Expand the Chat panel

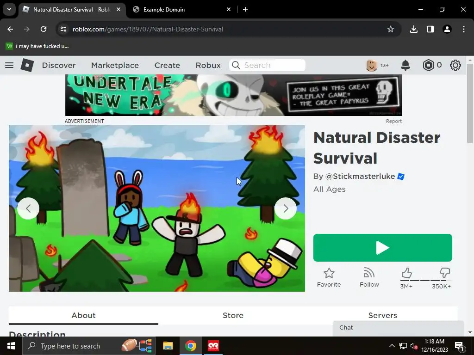tap(399, 328)
